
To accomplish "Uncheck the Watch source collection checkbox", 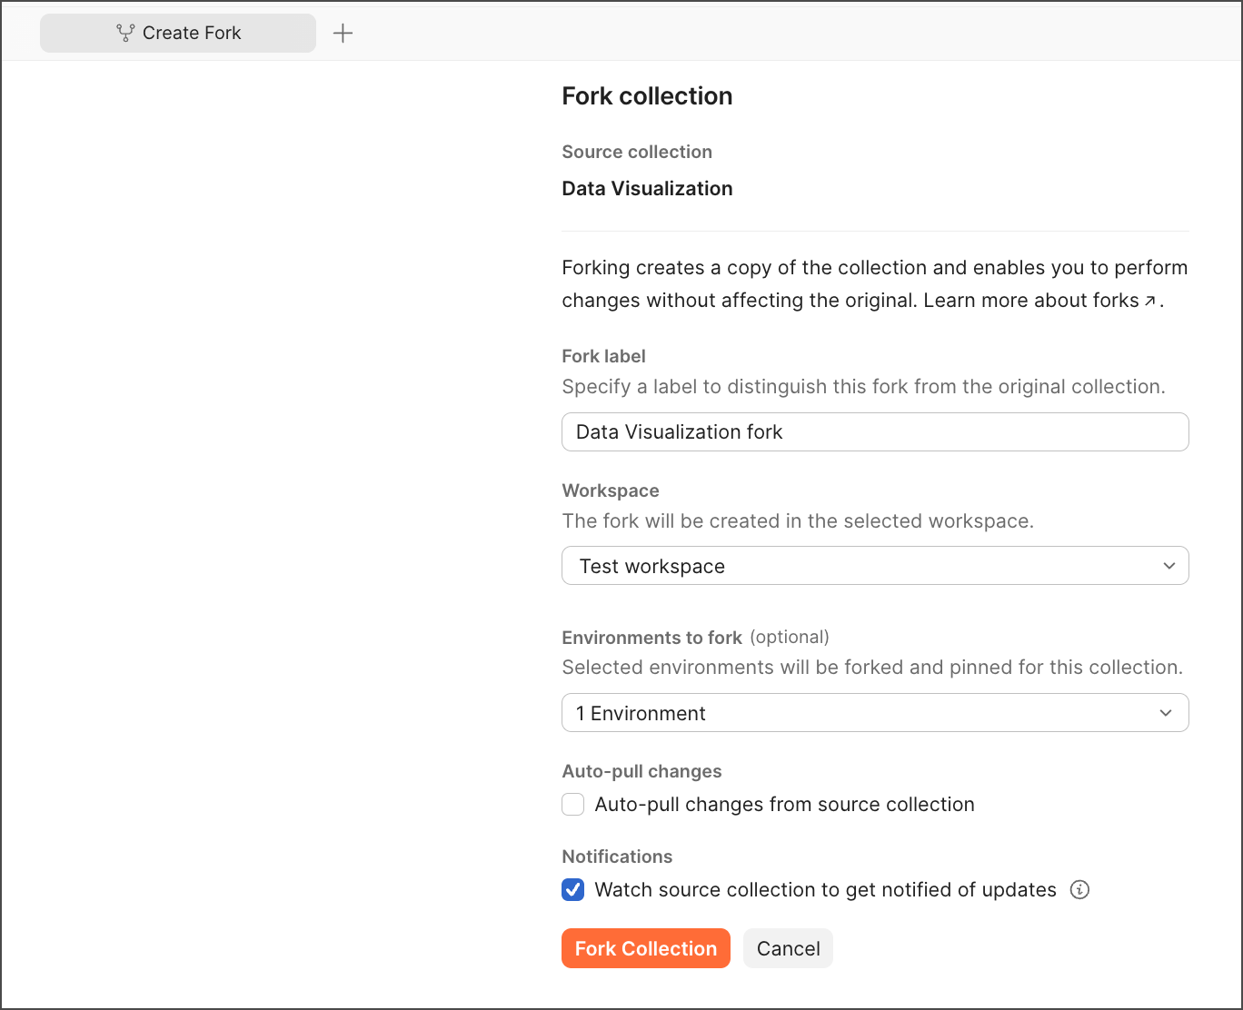I will click(573, 890).
